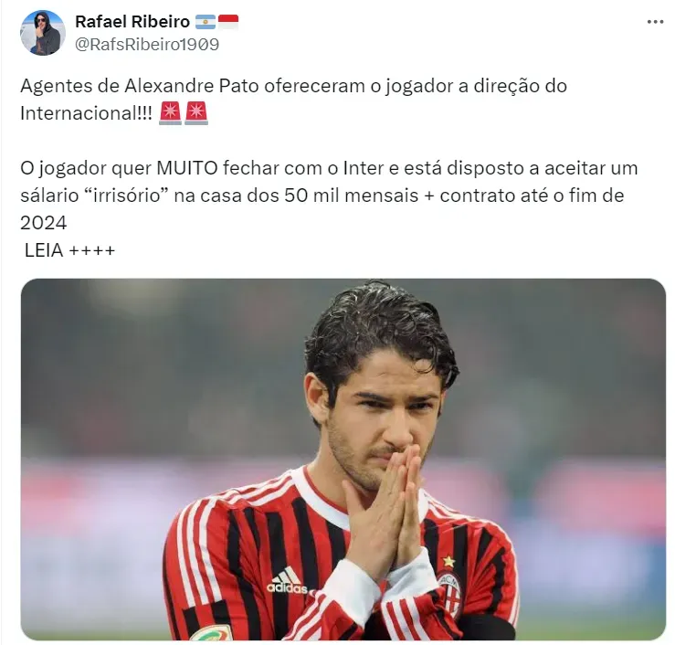Click Rafael Ribeiro's profile avatar
This screenshot has width=675, height=645.
point(43,33)
